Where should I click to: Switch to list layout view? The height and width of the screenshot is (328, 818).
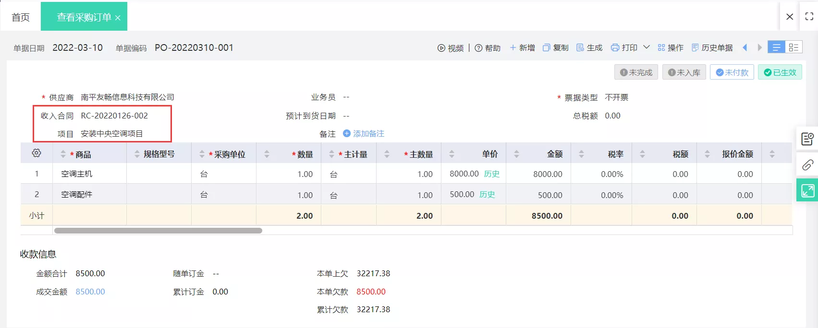[776, 47]
